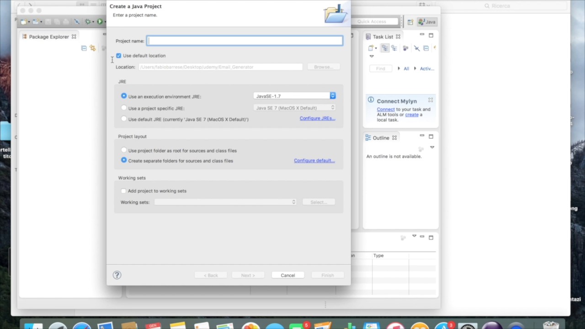585x329 pixels.
Task: Close the Outline view
Action: click(394, 138)
